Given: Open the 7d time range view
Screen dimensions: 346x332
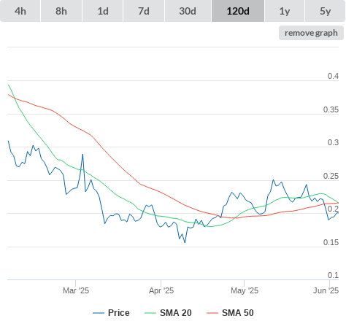Looking at the screenshot, I should pyautogui.click(x=144, y=11).
